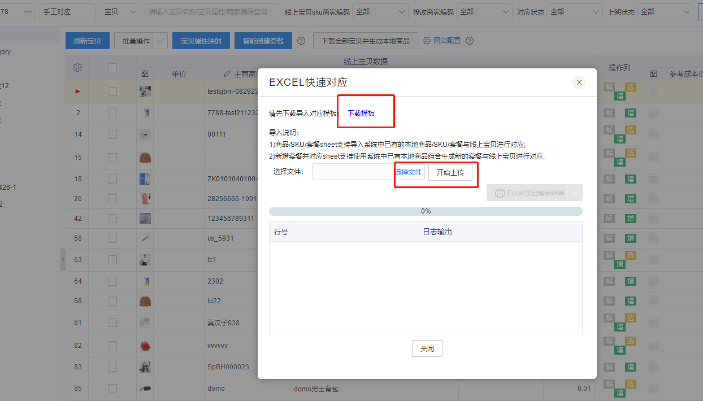Click the ellipsis icon in the top-left field
The height and width of the screenshot is (401, 703).
(x=28, y=11)
